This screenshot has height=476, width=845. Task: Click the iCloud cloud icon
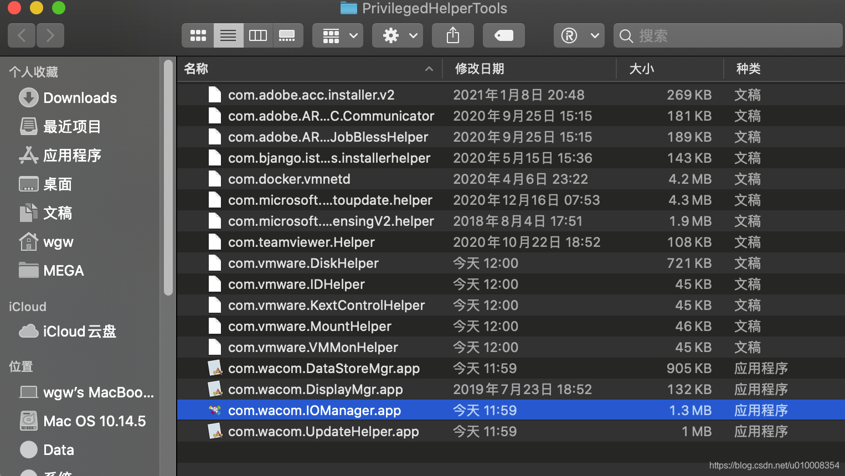coord(29,331)
